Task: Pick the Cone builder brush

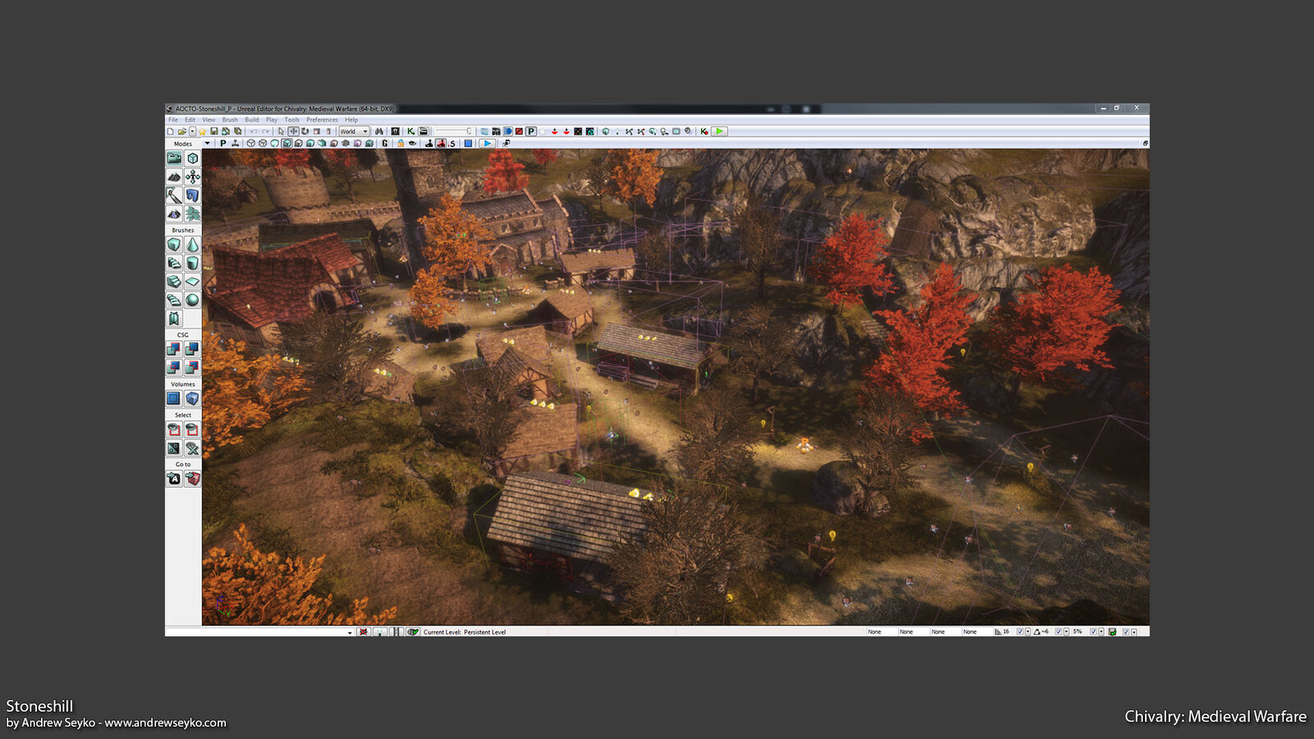Action: [192, 245]
